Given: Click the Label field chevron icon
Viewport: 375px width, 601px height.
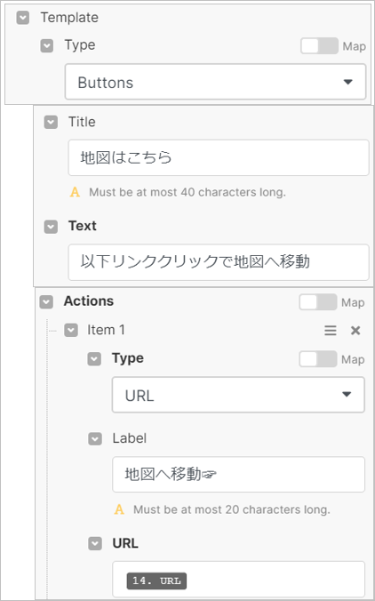Looking at the screenshot, I should [95, 439].
